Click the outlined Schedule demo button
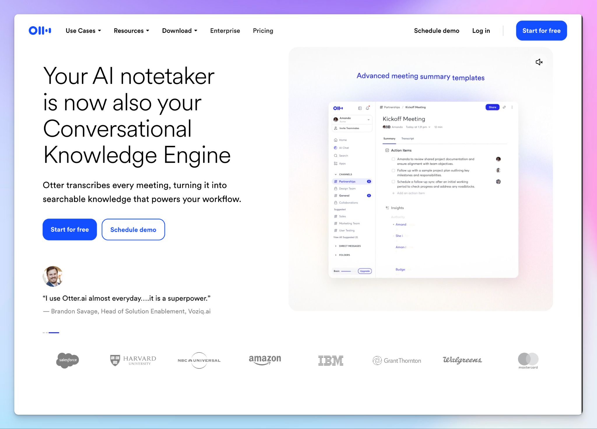597x429 pixels. (133, 229)
